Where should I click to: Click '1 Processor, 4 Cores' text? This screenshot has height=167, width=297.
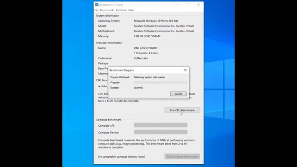[x=146, y=53]
